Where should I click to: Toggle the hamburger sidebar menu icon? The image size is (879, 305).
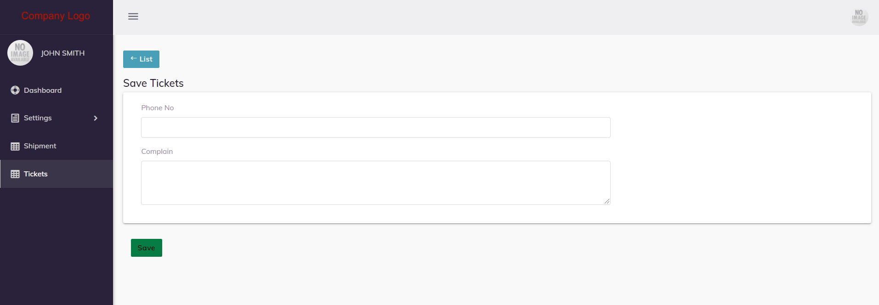pos(133,17)
